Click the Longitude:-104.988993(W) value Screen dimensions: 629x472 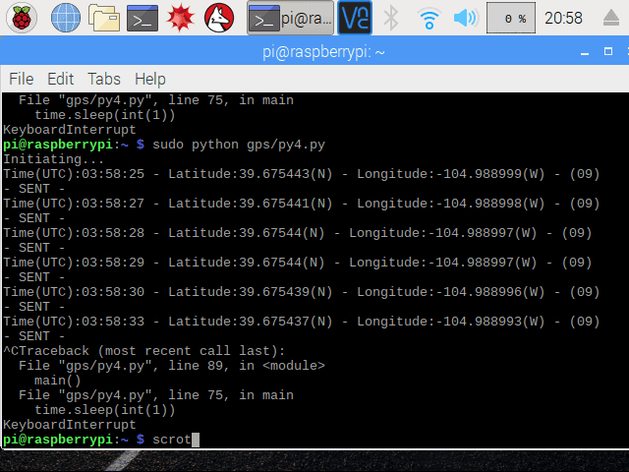point(451,322)
